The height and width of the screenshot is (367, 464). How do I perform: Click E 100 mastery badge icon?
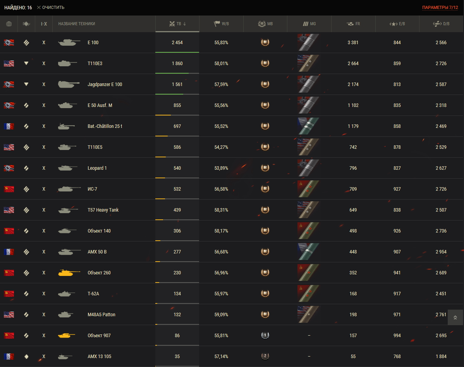[x=265, y=42]
